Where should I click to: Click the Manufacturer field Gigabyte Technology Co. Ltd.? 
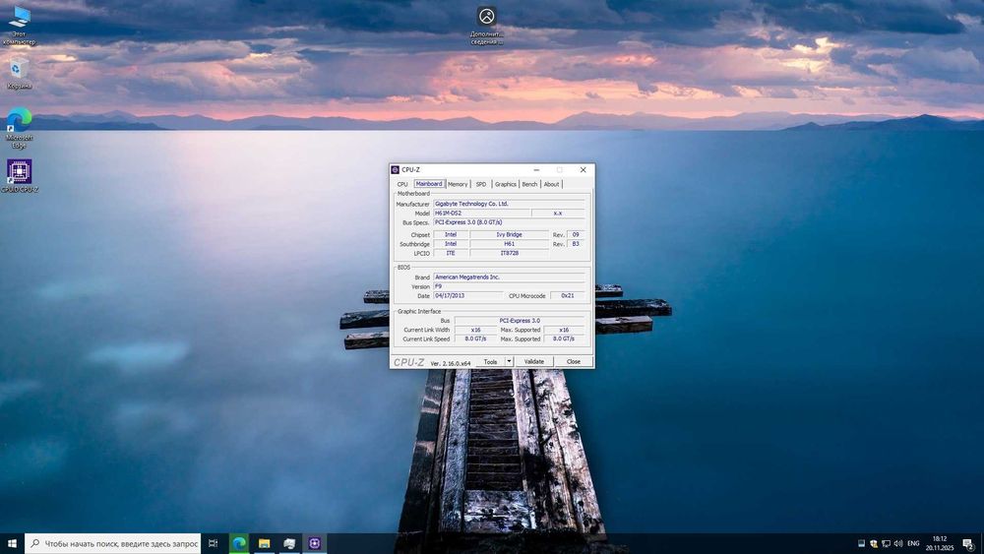click(x=509, y=204)
